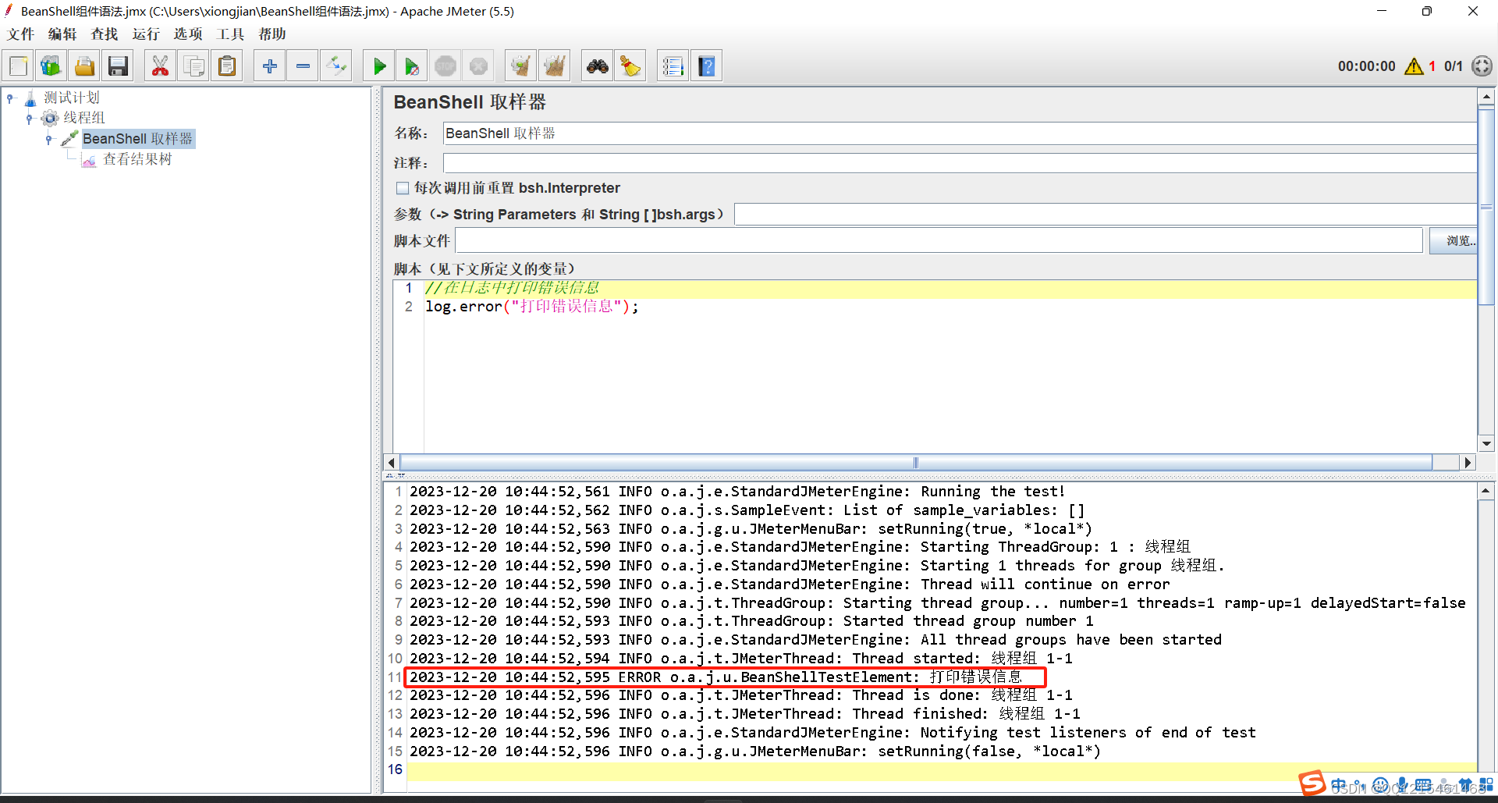Collapse the 测试计划 tree node

(10, 98)
